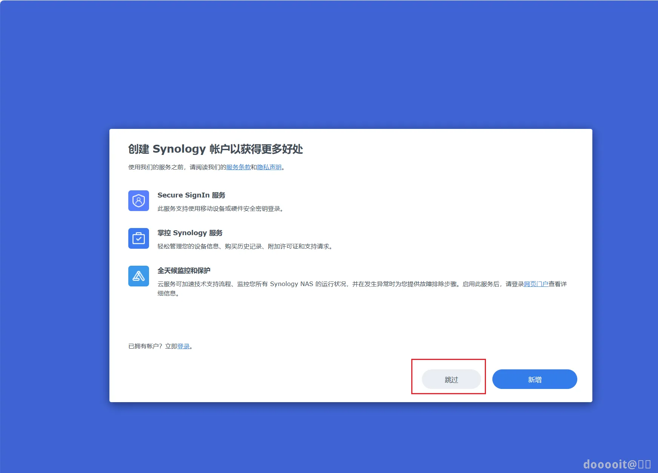Click the white triangle outline in the third icon
Screen dimensions: 658x473
click(138, 276)
